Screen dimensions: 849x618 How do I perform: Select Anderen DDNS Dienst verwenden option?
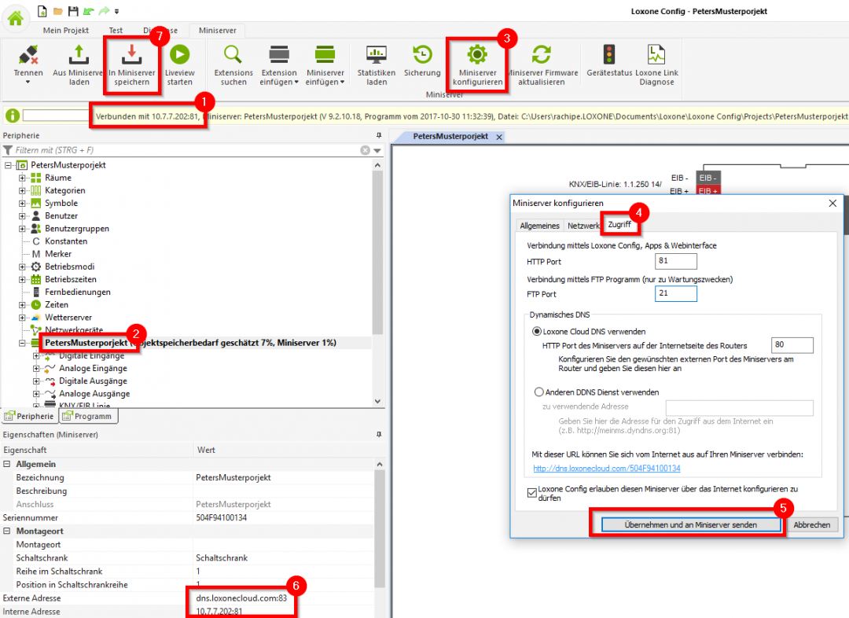pos(538,392)
